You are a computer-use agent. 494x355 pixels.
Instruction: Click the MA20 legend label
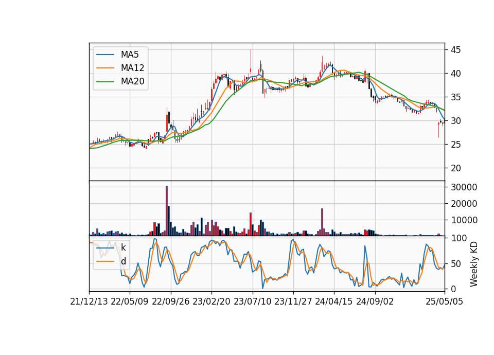(x=132, y=81)
